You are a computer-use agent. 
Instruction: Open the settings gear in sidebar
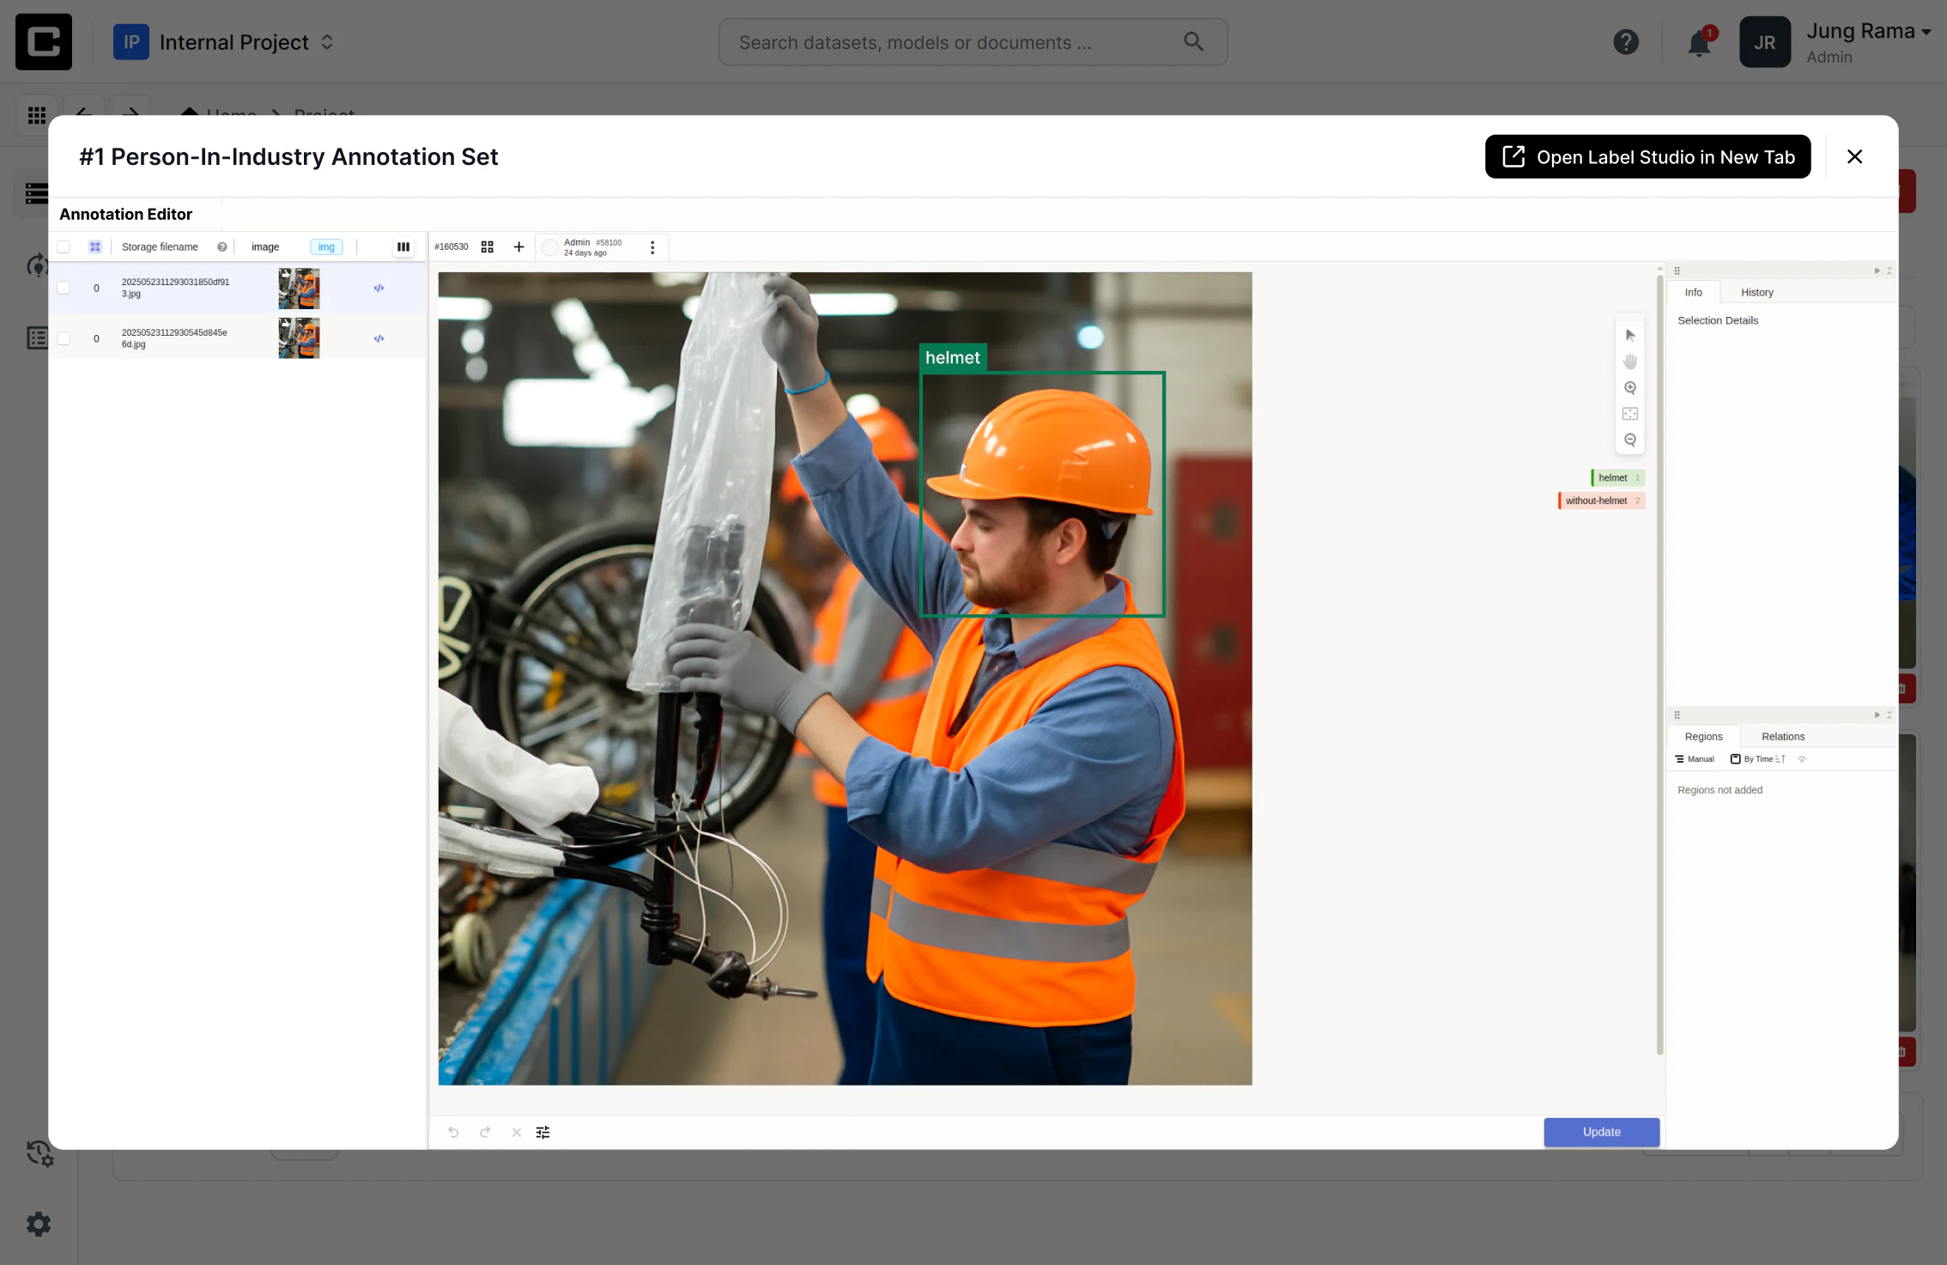[x=38, y=1224]
